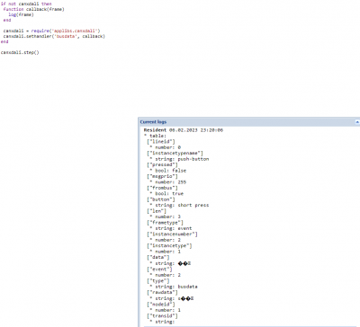Click the Current logs panel title
The height and width of the screenshot is (327, 360).
[x=153, y=122]
